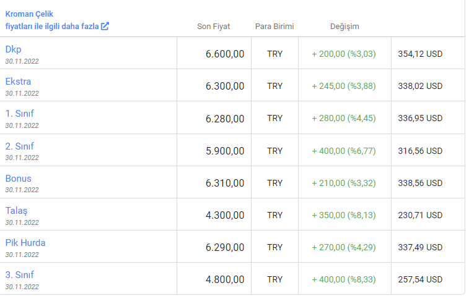Open the Dkp price item

(x=14, y=49)
